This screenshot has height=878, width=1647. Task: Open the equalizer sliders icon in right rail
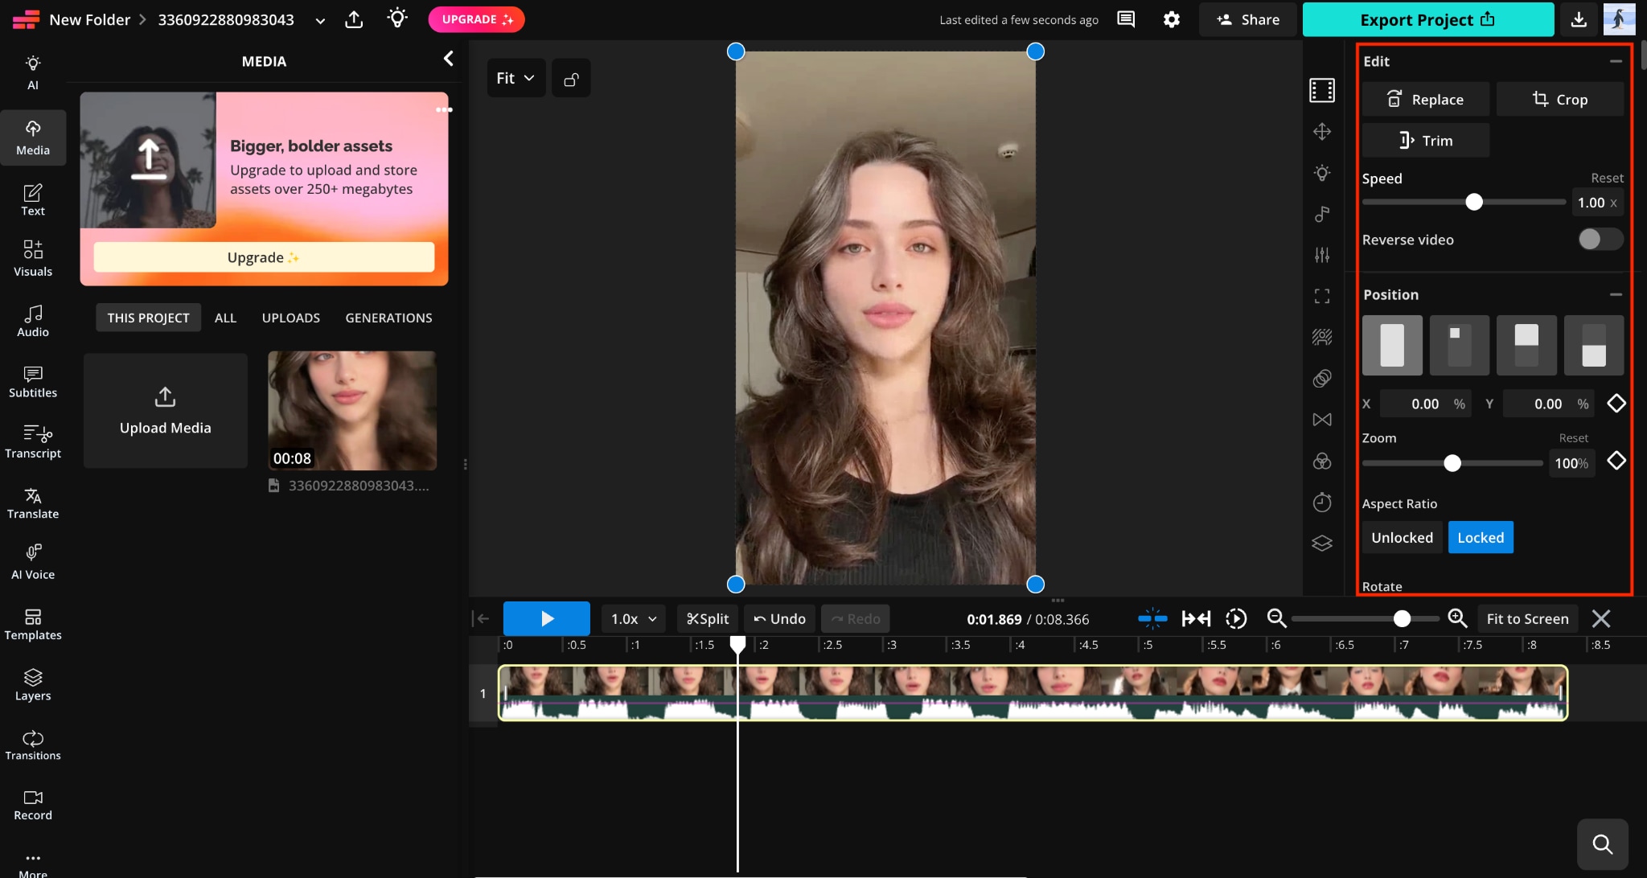[1322, 255]
